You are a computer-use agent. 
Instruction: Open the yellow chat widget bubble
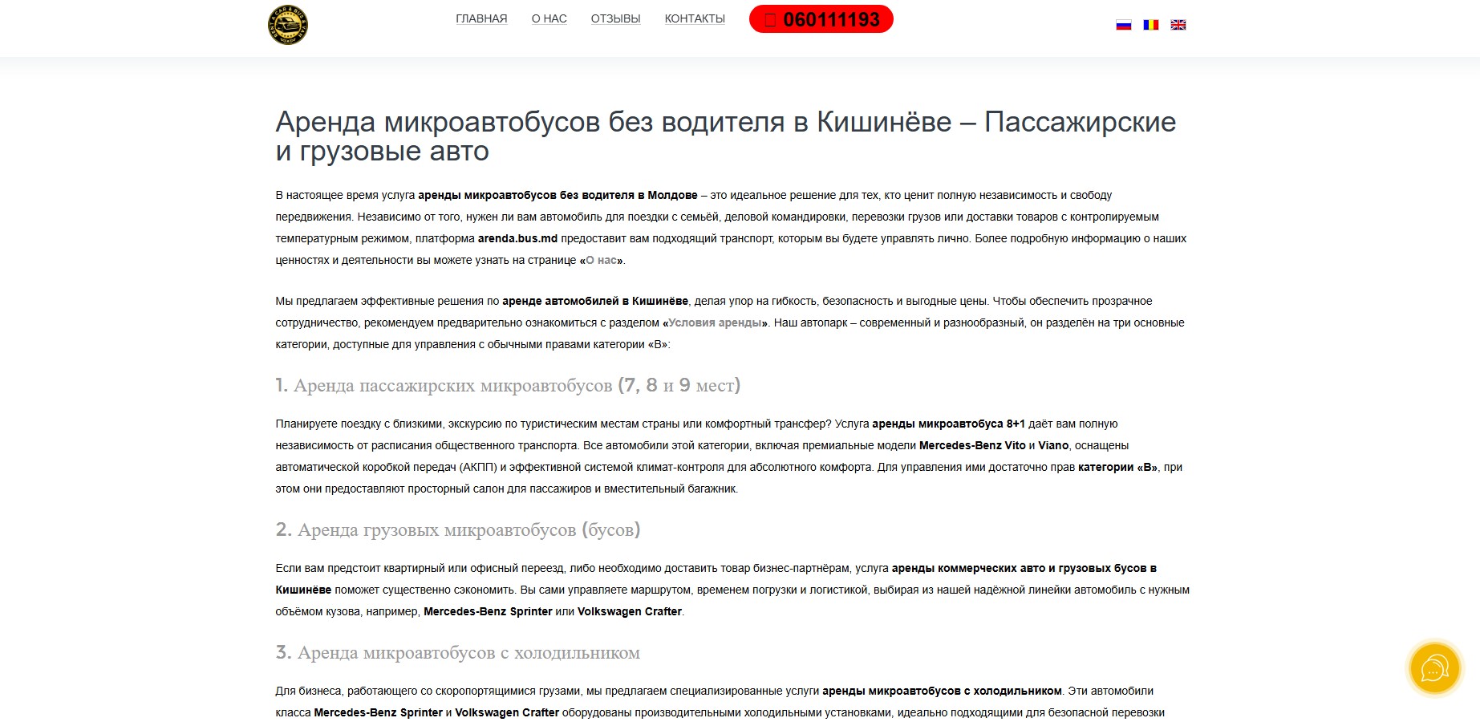click(x=1434, y=668)
